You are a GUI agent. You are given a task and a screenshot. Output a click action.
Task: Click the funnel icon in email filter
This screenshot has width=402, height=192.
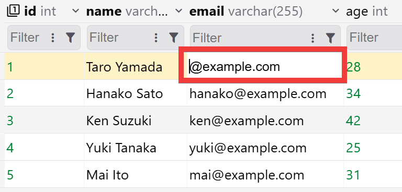tap(330, 38)
